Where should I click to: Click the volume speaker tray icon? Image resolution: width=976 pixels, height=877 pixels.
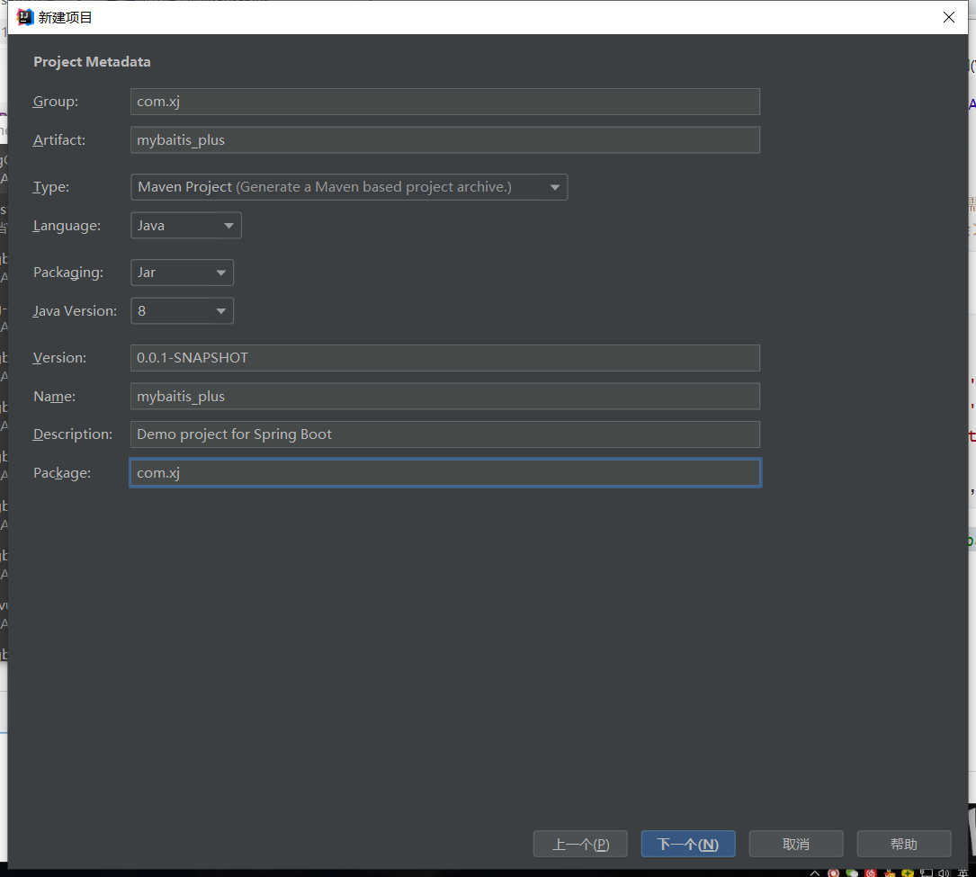click(x=945, y=873)
